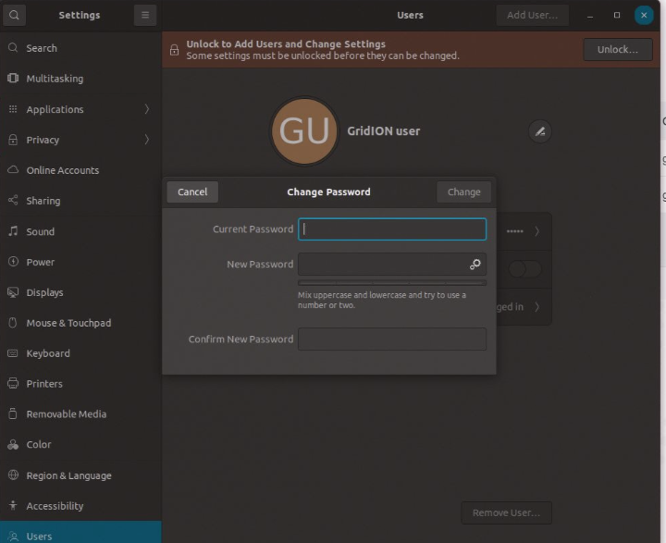Click the Printers icon in sidebar
The image size is (666, 543).
point(13,383)
